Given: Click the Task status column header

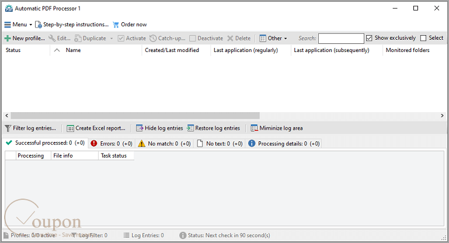Looking at the screenshot, I should click(116, 155).
